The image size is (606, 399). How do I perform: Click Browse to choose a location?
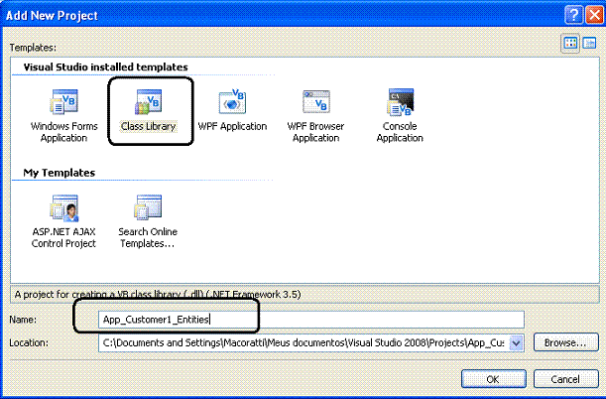(565, 342)
